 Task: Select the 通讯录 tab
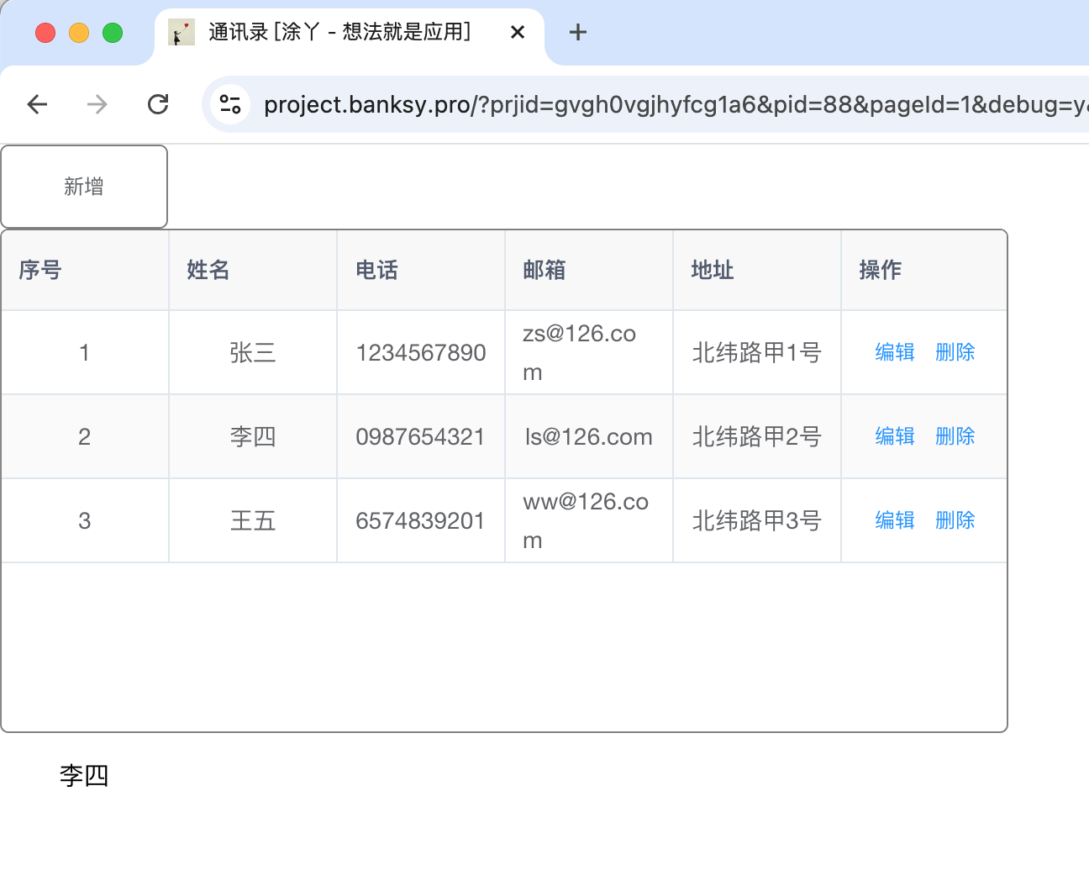coord(350,34)
